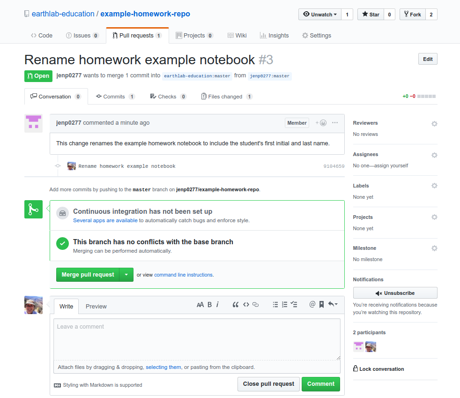Open Labels gear settings
460x398 pixels.
434,186
